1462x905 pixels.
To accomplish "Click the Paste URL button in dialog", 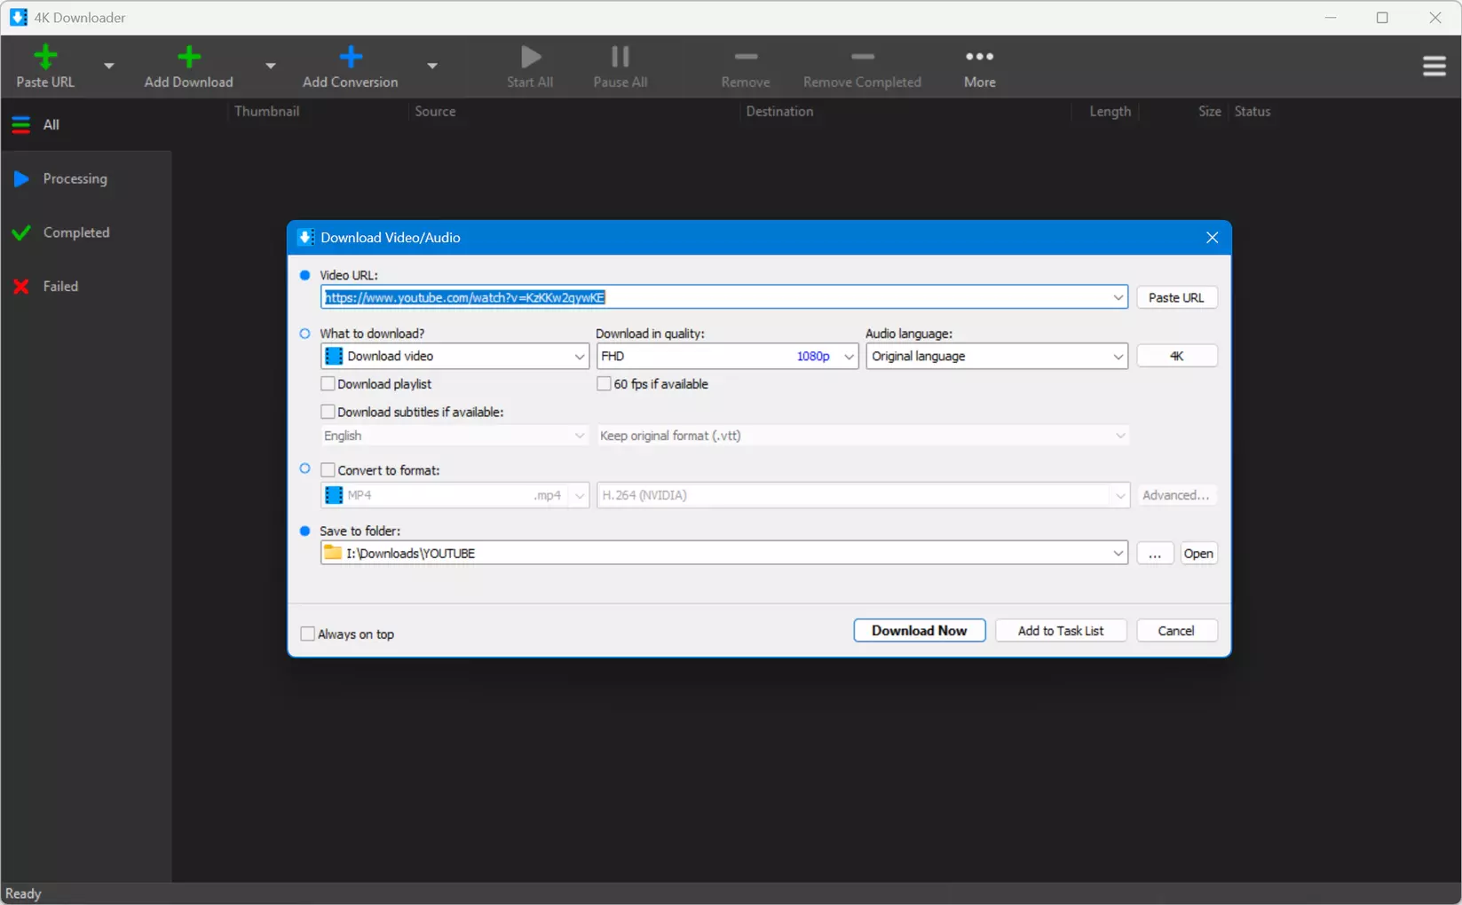I will (1176, 297).
